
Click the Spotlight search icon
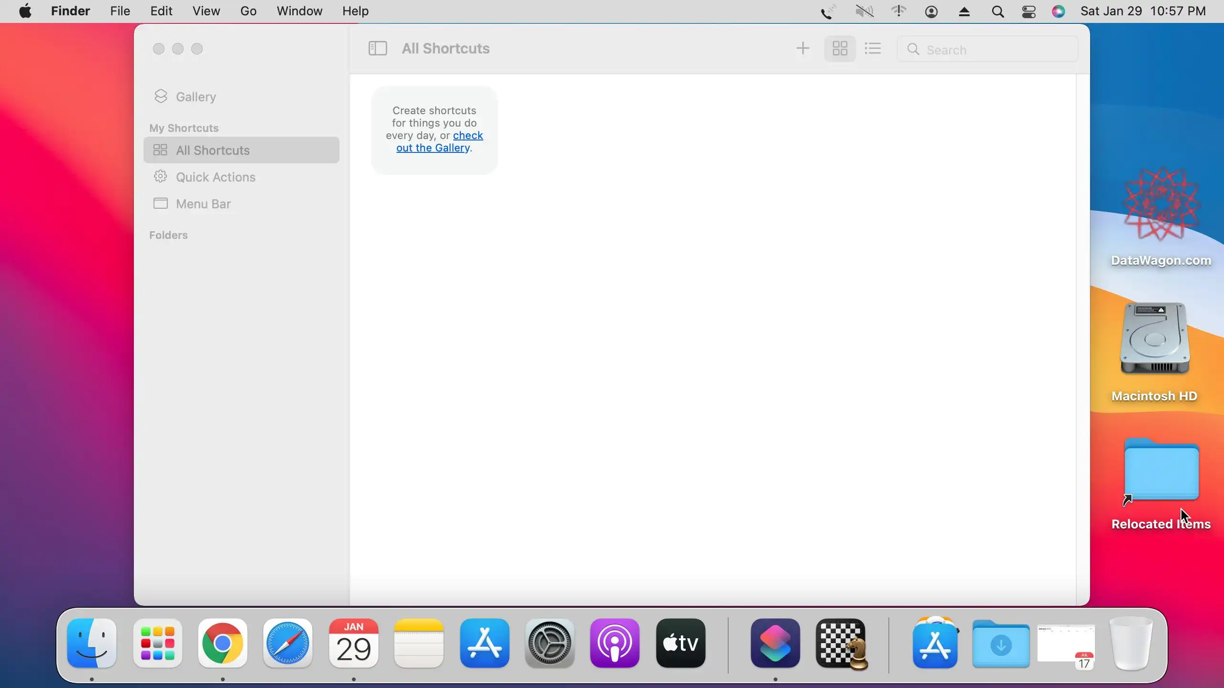click(x=997, y=11)
